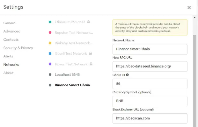198x127 pixels.
Task: Click the grey dot of Localhost 8545
Action: [50, 74]
